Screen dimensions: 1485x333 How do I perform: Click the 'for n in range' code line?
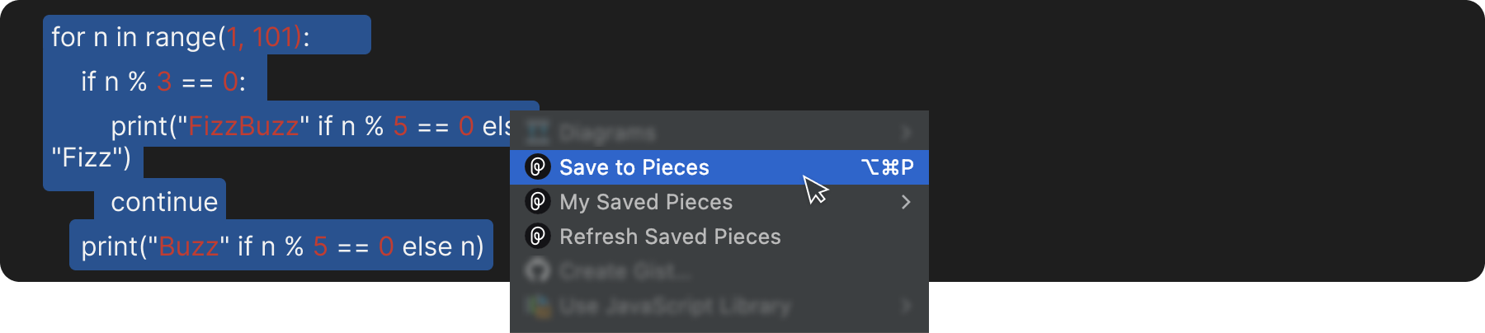180,37
